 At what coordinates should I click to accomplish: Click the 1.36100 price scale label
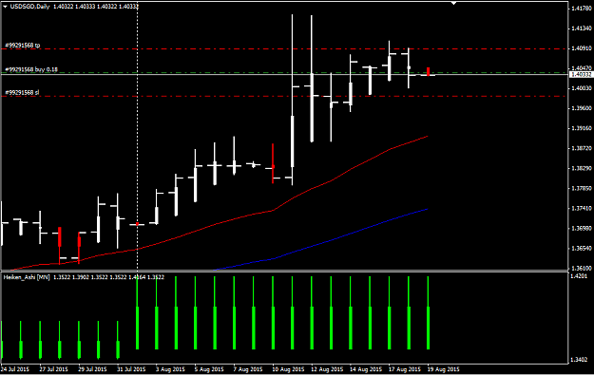[x=582, y=268]
